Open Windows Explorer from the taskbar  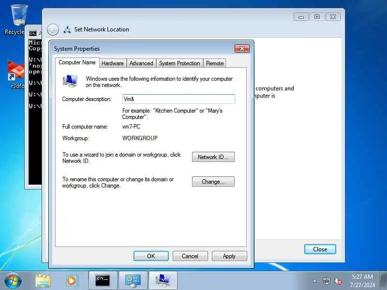point(43,281)
